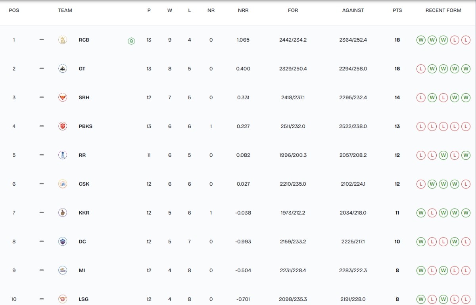The image size is (476, 305).
Task: Click the NRR column header
Action: (243, 10)
